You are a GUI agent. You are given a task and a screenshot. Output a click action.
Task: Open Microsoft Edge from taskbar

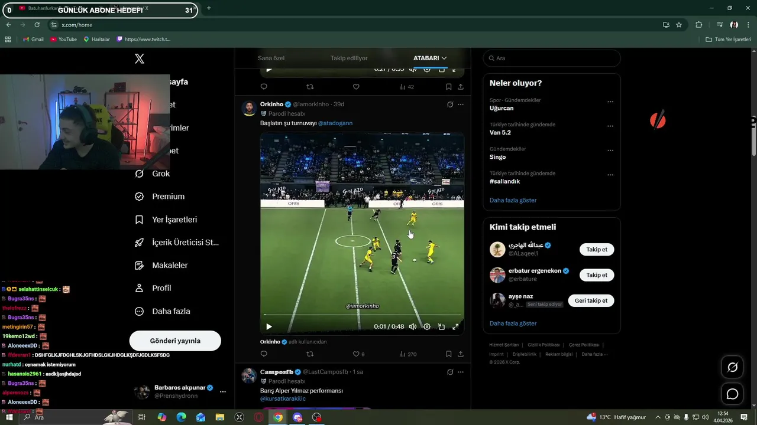tap(181, 417)
